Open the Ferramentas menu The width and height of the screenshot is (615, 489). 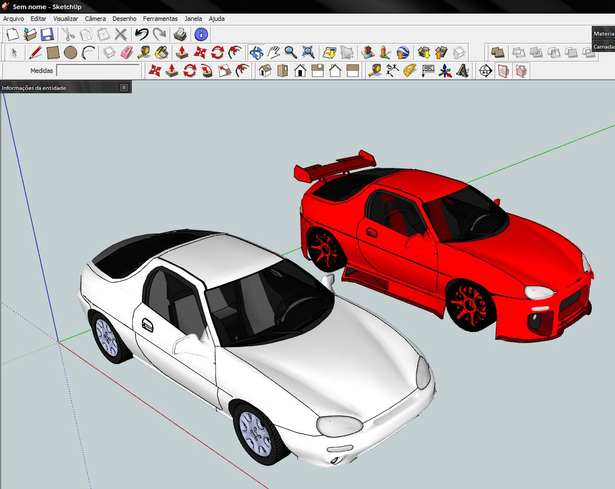pyautogui.click(x=160, y=19)
